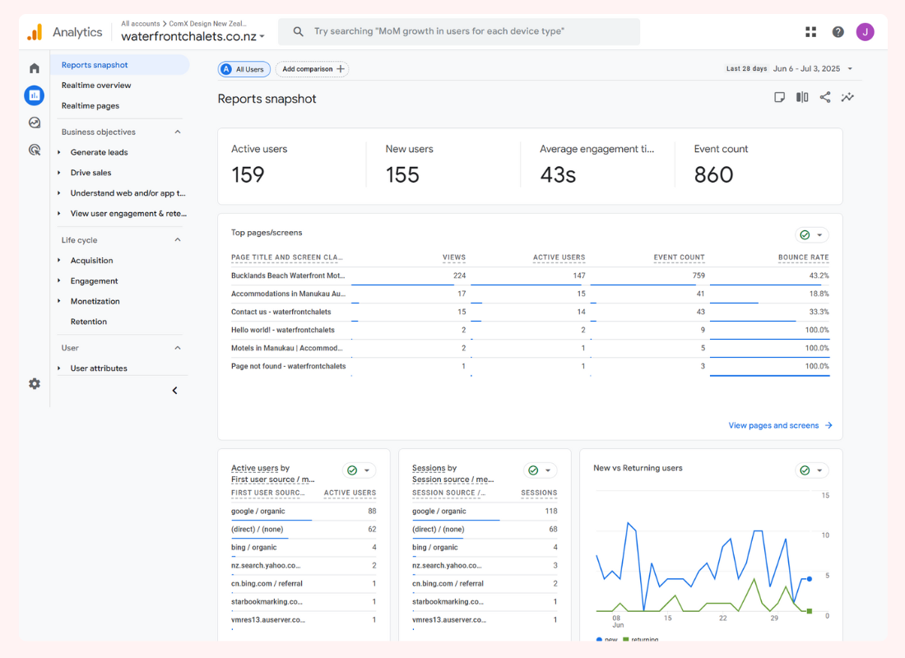Viewport: 905px width, 658px height.
Task: Click the purple J account avatar
Action: click(865, 32)
